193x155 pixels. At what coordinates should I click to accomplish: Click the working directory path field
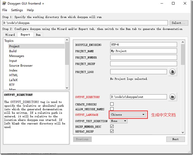(85, 23)
